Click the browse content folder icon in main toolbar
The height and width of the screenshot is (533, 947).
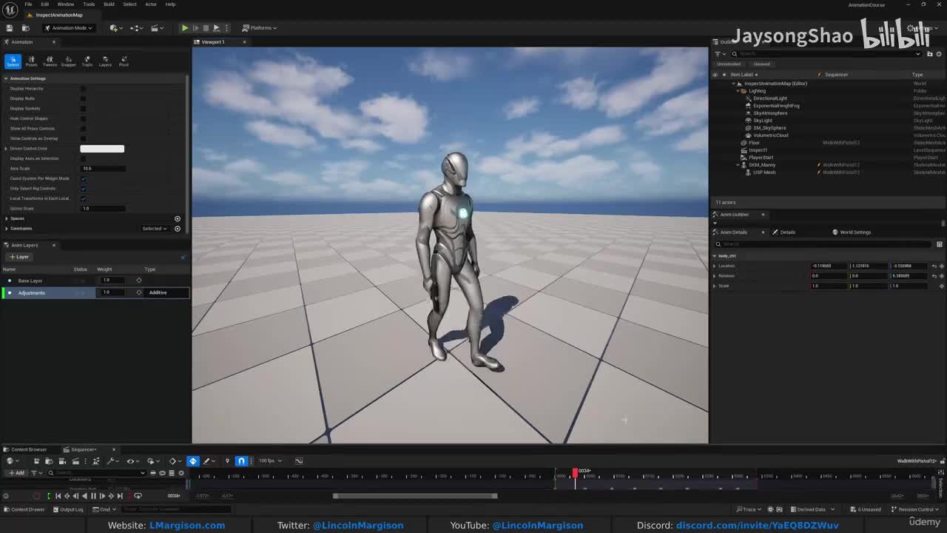(x=25, y=28)
